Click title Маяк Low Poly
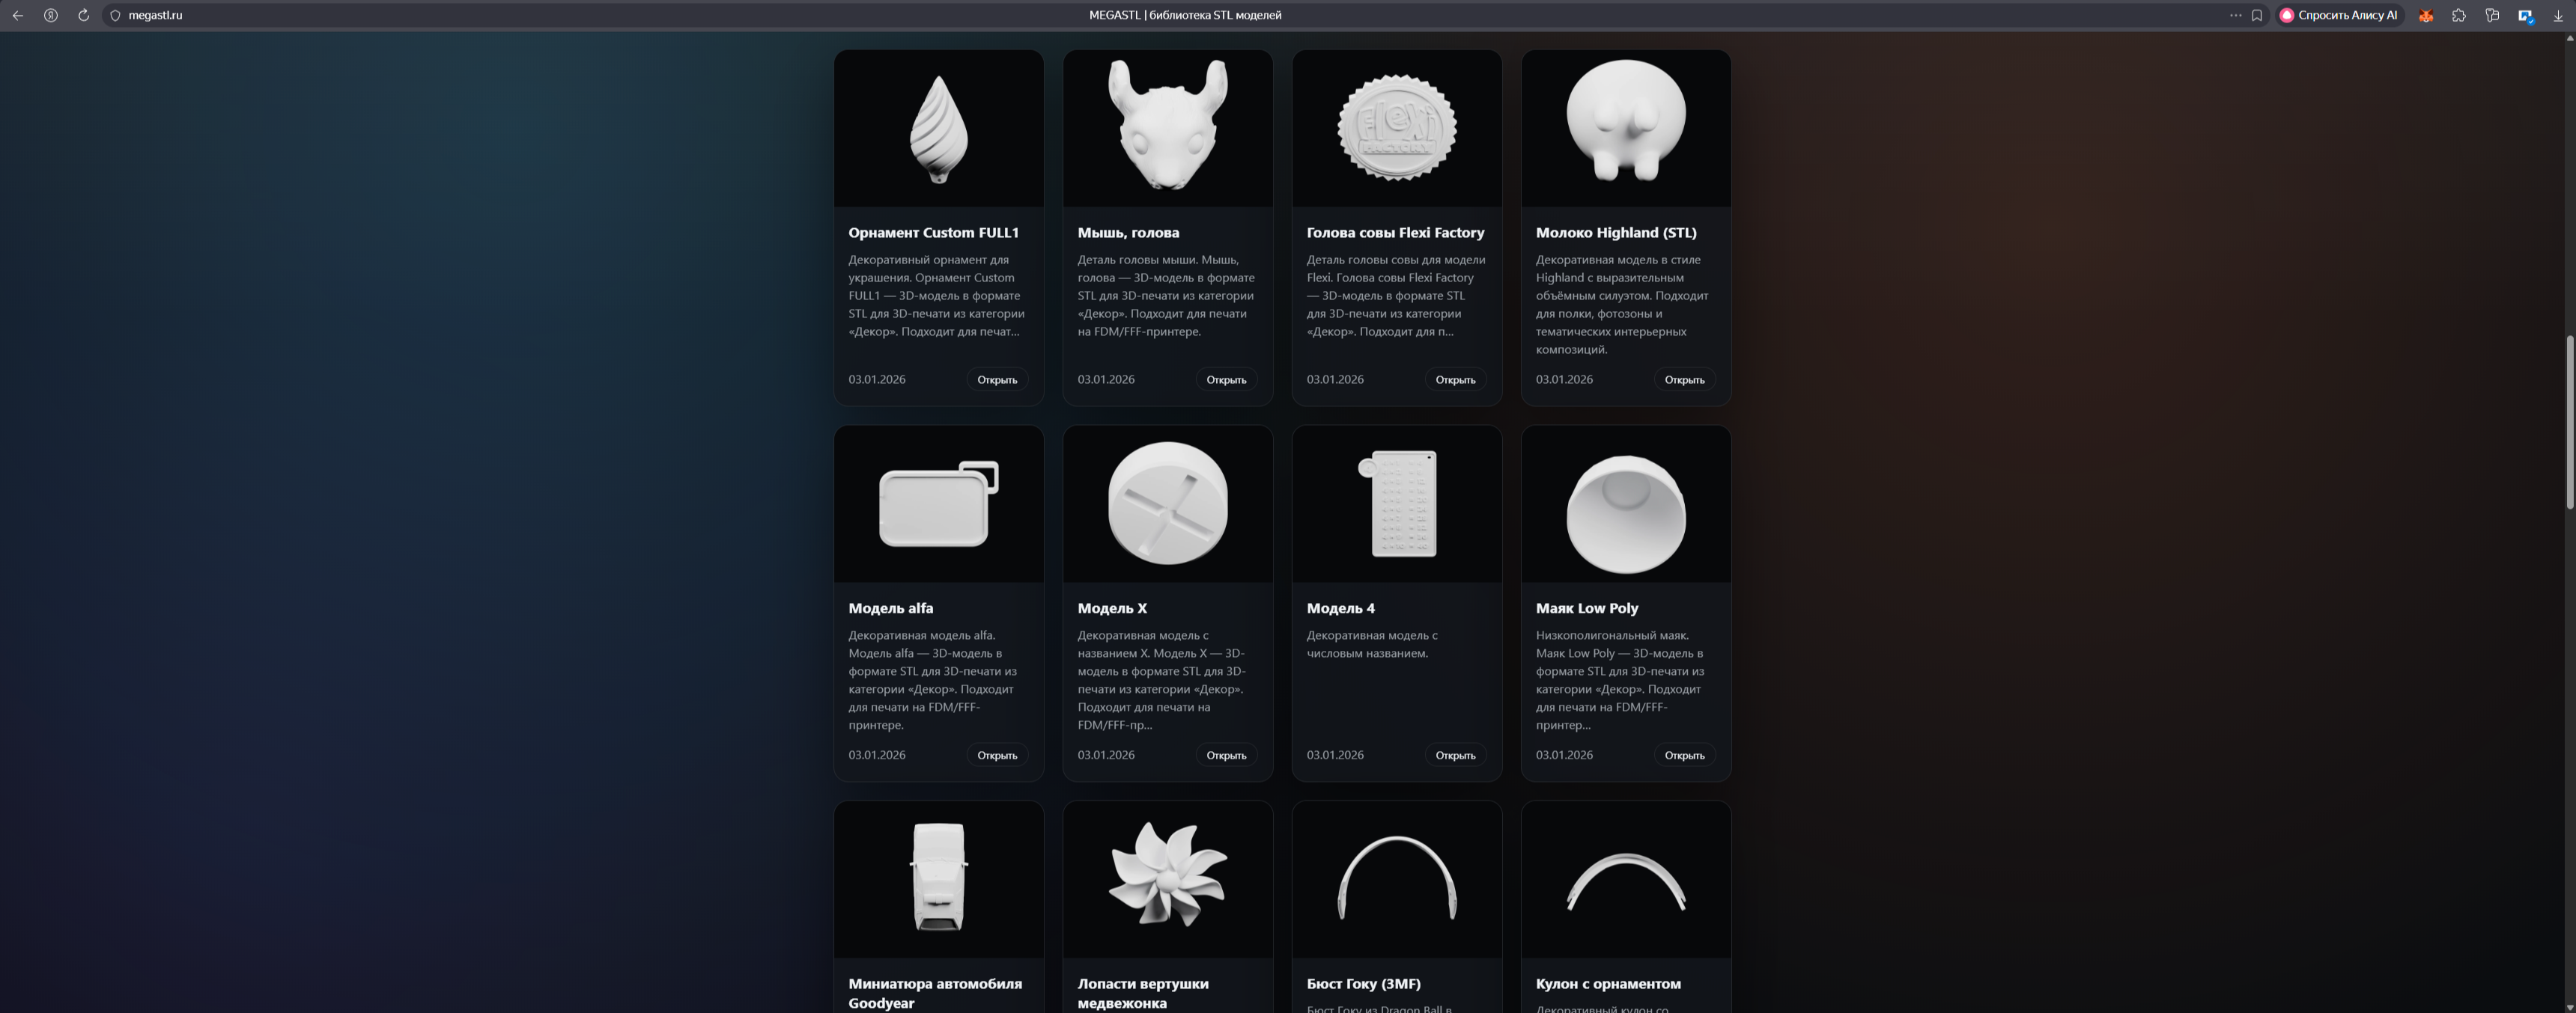Viewport: 2576px width, 1013px height. coord(1586,608)
